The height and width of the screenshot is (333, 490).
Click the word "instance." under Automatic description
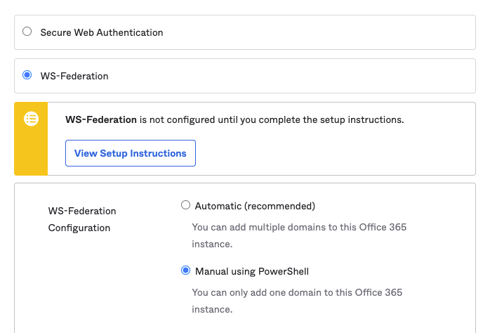[212, 244]
